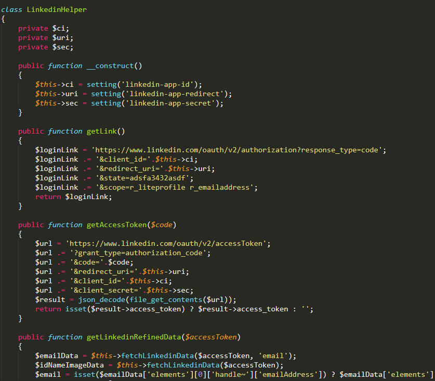Image resolution: width=435 pixels, height=381 pixels.
Task: Click the getLink function name
Action: (101, 132)
